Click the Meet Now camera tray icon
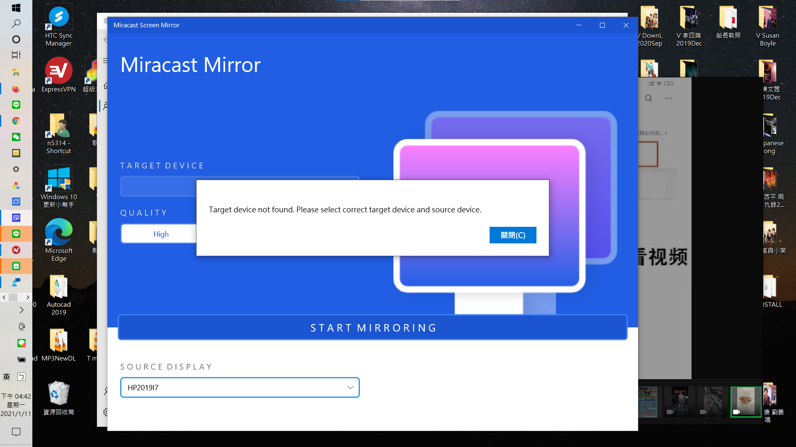Screen dimensions: 796x447 pyautogui.click(x=22, y=327)
